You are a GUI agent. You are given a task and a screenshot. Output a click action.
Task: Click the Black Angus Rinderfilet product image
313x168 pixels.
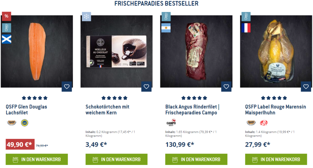point(196,51)
